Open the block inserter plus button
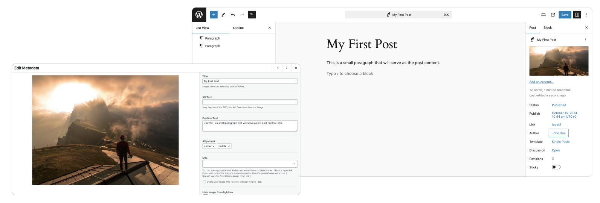 (214, 15)
